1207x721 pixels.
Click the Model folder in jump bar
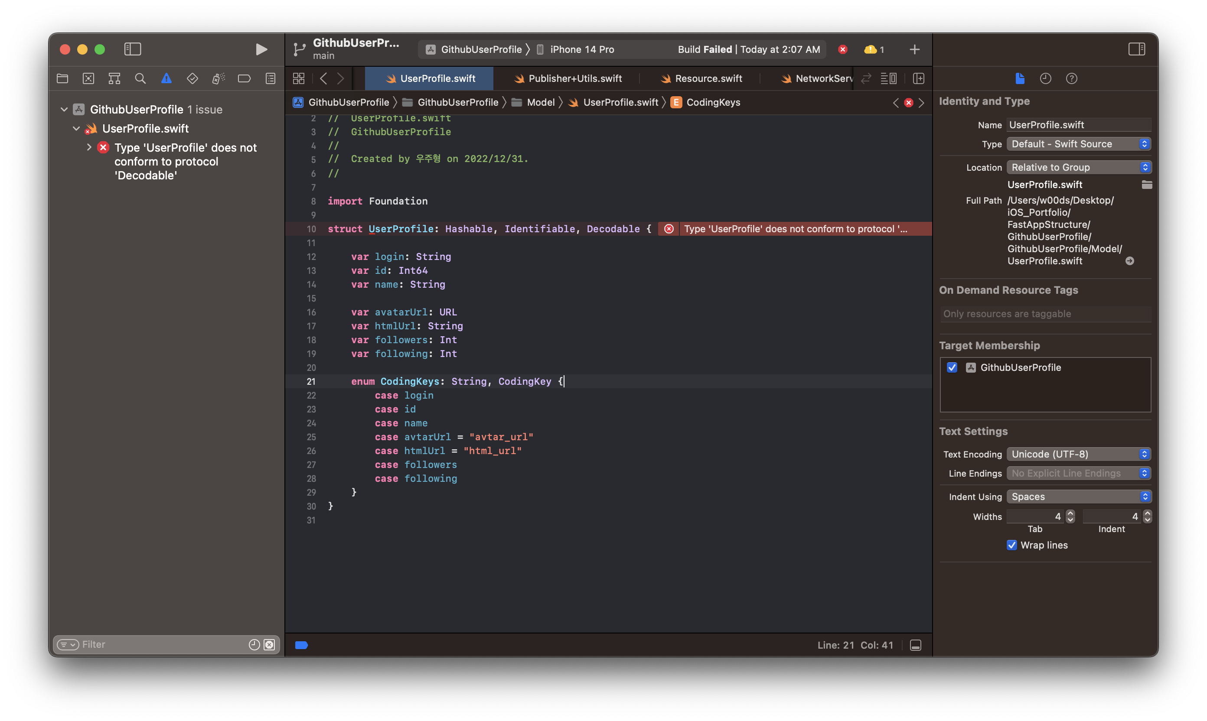[x=533, y=102]
